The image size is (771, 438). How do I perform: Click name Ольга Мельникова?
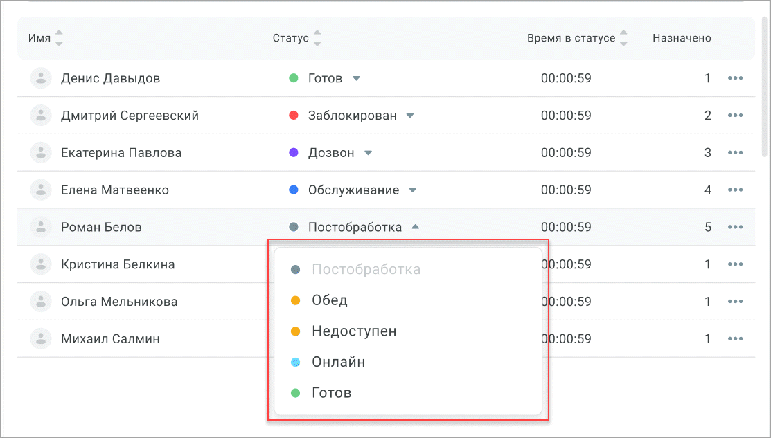[119, 302]
